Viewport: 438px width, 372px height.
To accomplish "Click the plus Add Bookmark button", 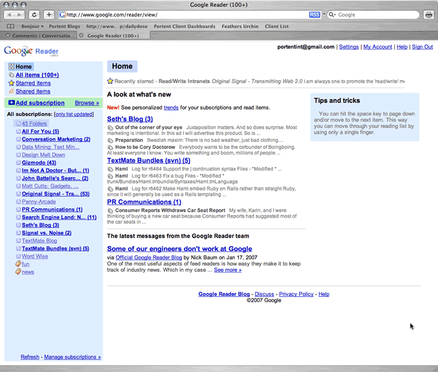I will [x=49, y=14].
